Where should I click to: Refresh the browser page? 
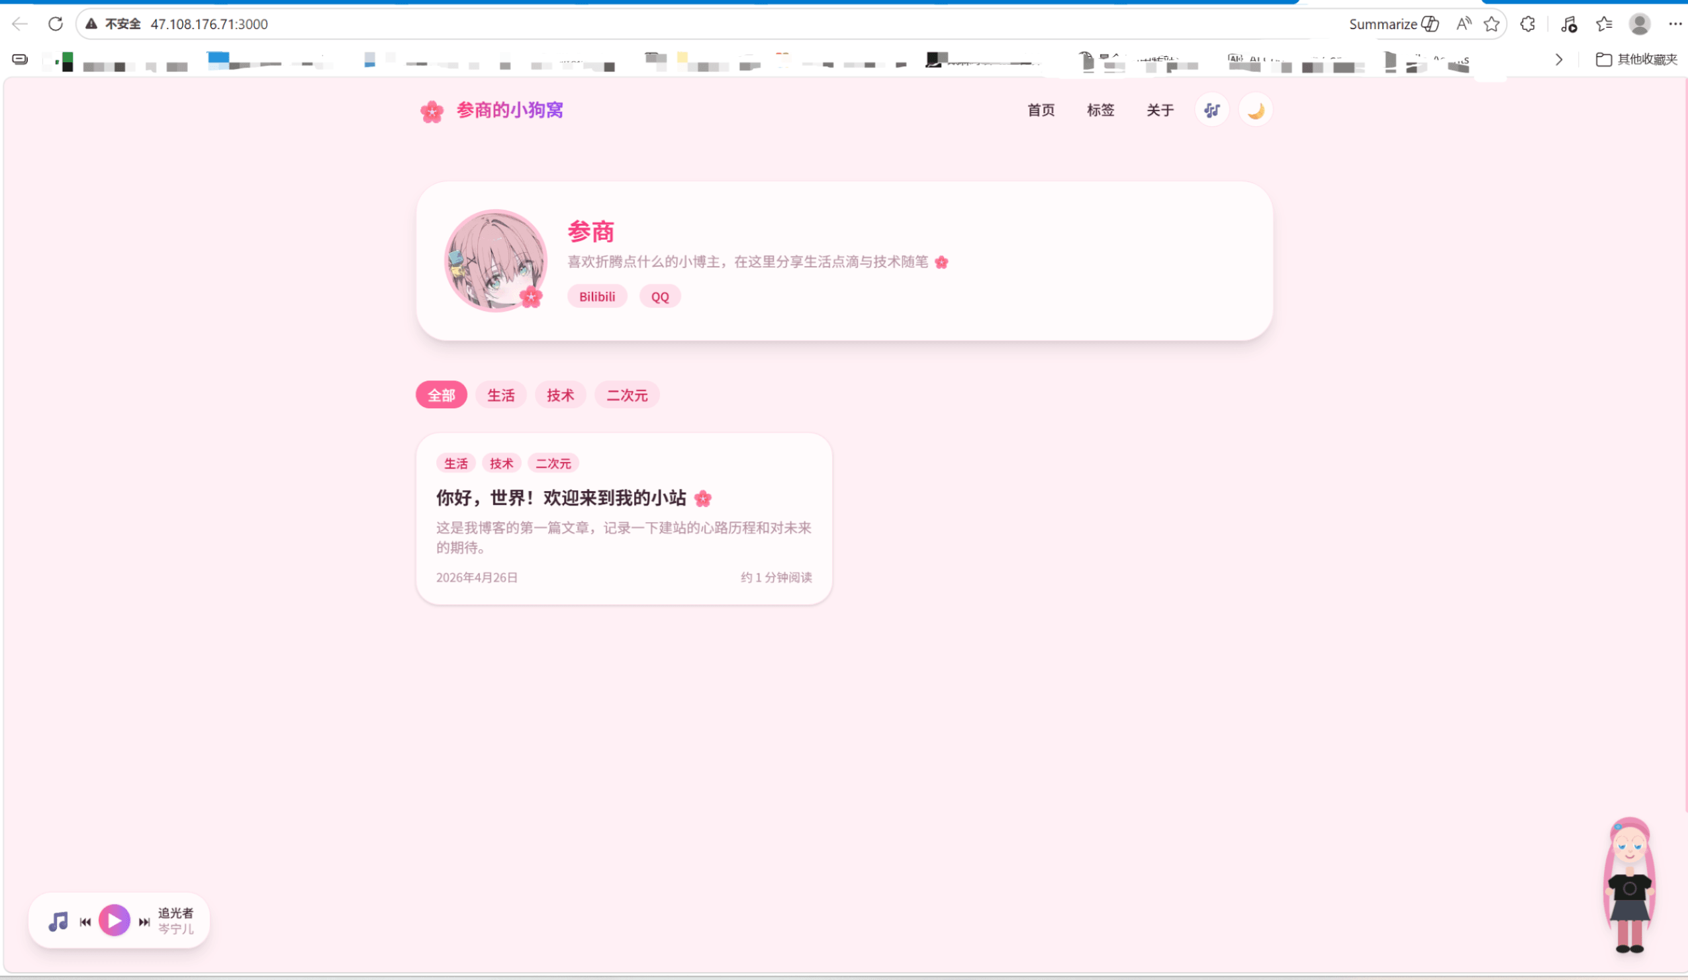tap(56, 24)
